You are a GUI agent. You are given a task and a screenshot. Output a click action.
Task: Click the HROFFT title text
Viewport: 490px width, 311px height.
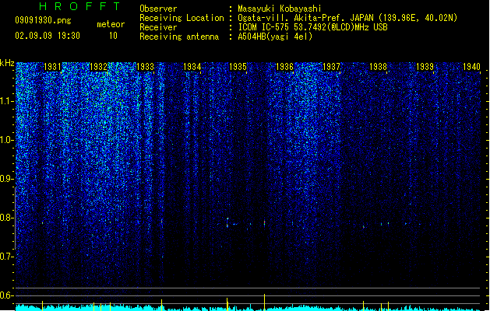[x=80, y=6]
